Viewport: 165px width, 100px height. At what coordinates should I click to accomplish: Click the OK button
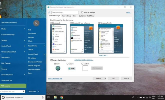tap(113, 78)
